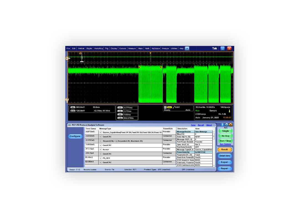The width and height of the screenshot is (299, 218).
Task: Minimize the PGY-PD analysis panel
Action: (x=226, y=124)
